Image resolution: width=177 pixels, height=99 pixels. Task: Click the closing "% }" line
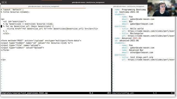pos(5,31)
